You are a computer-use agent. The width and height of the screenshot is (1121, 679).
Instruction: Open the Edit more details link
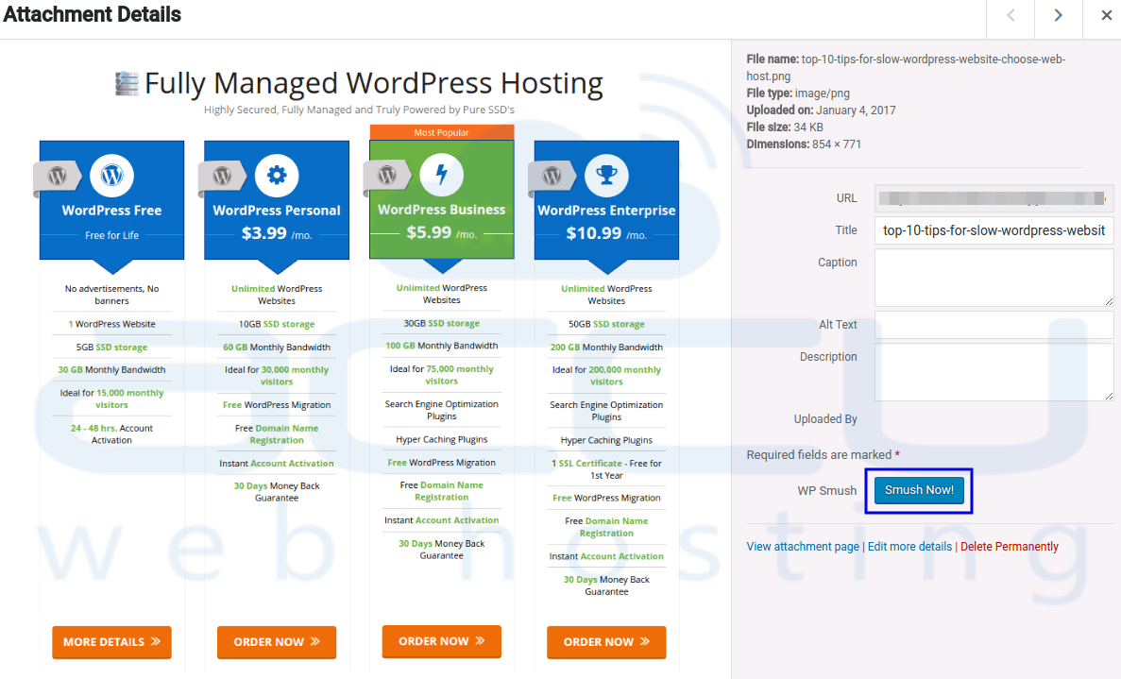pos(910,547)
